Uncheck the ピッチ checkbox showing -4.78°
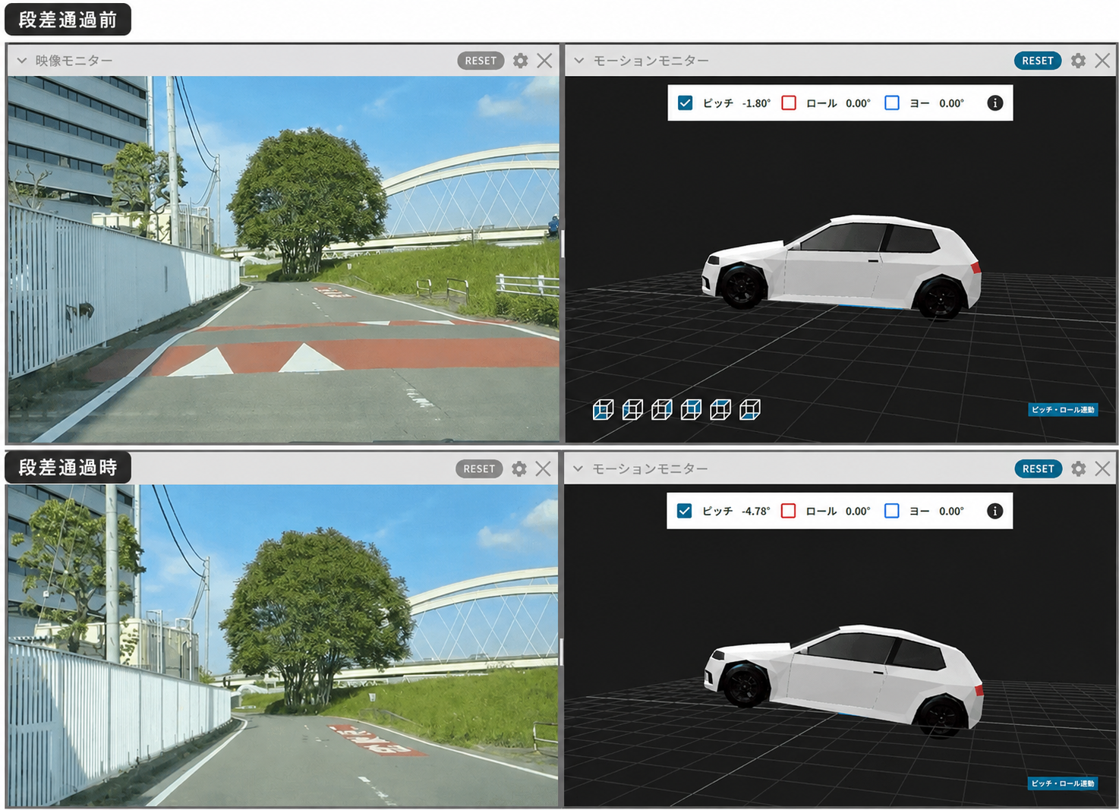 pyautogui.click(x=684, y=511)
